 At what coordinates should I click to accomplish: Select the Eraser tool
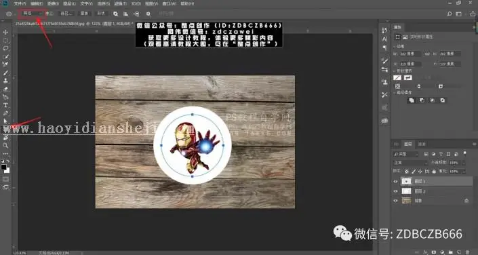[5, 89]
